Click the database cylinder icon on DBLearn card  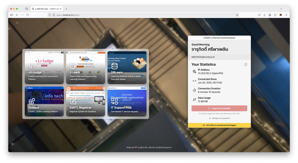(x=114, y=66)
